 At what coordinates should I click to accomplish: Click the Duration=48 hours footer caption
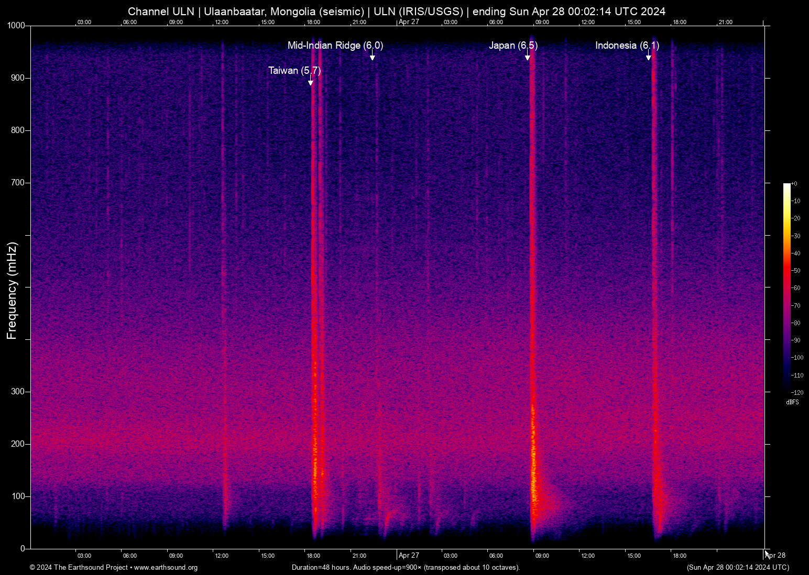406,568
